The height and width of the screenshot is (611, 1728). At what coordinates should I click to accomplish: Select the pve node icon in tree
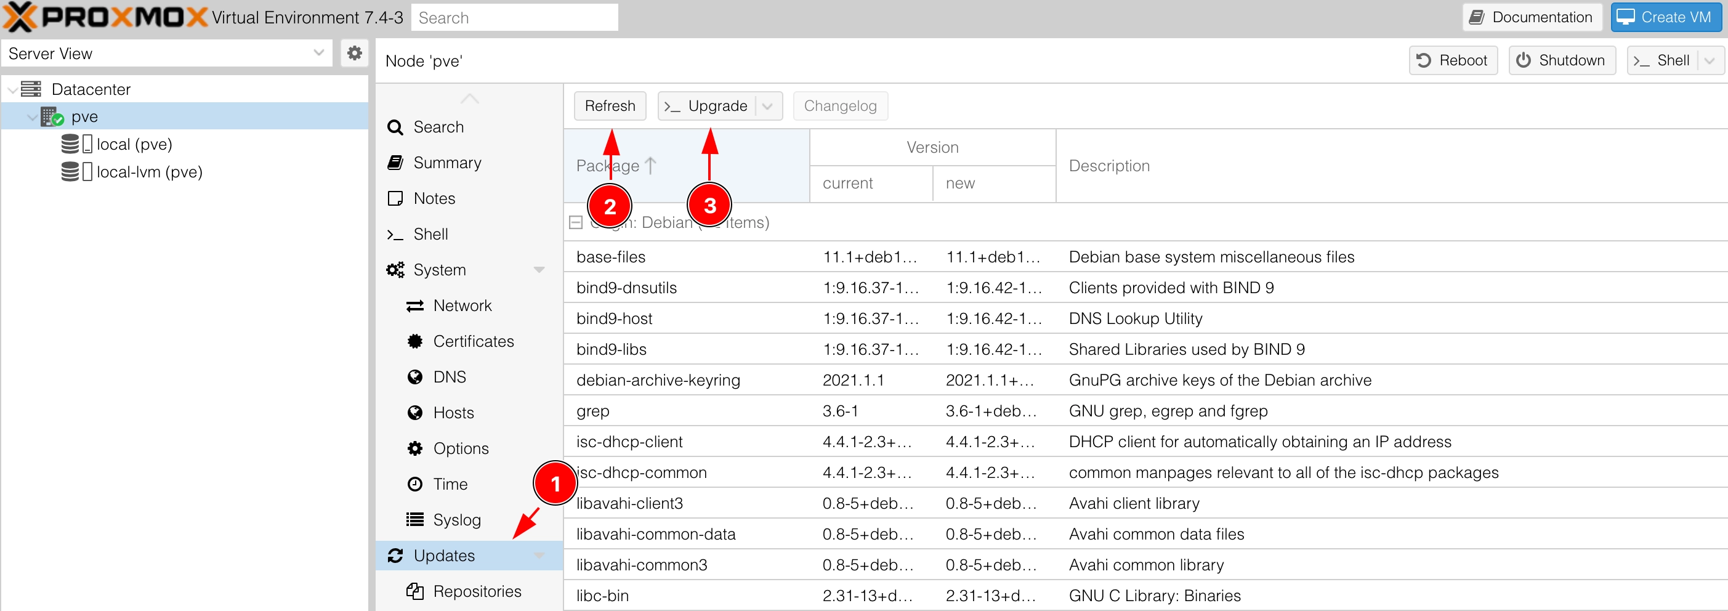52,116
